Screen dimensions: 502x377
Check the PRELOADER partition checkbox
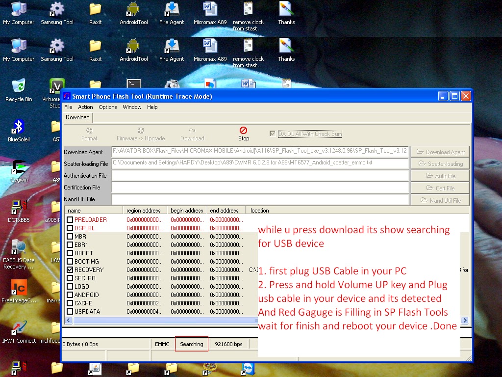[x=70, y=219]
